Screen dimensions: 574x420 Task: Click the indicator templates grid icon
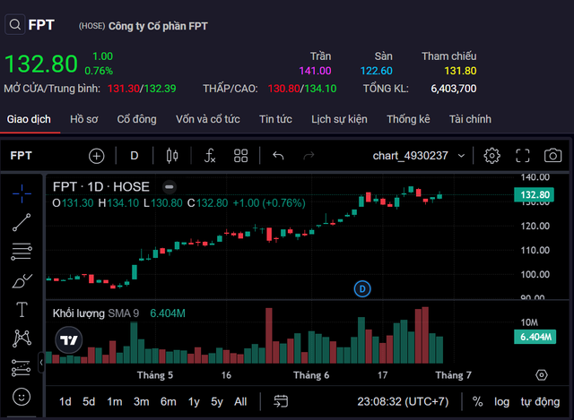pos(240,156)
